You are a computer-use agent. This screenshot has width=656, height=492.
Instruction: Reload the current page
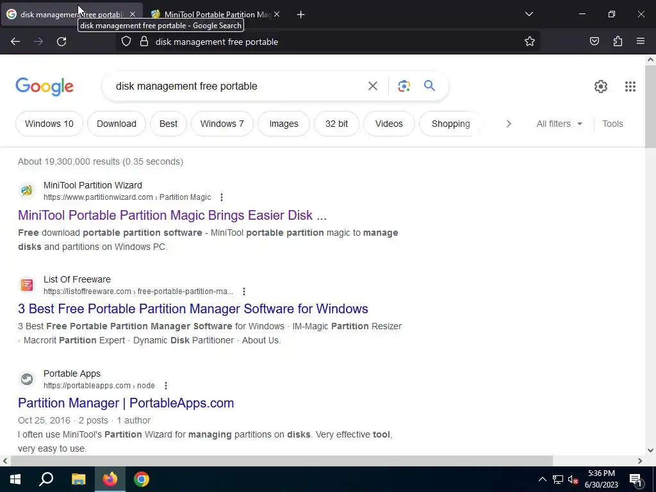61,42
